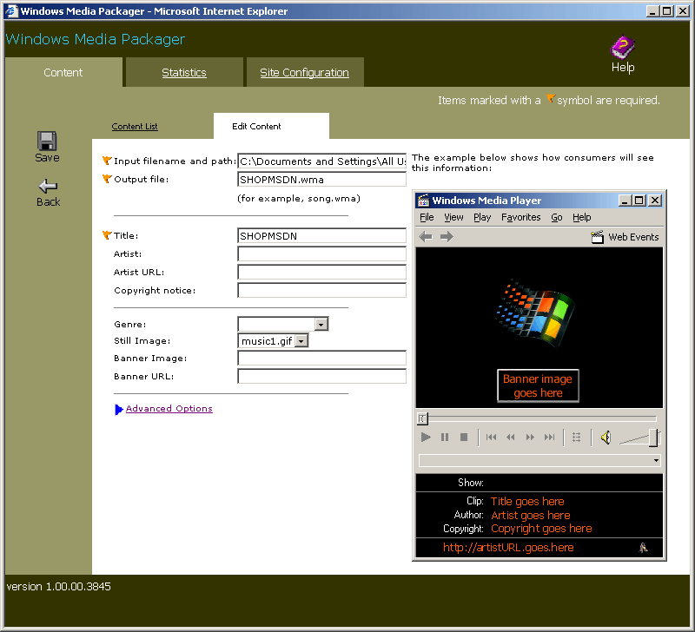Image resolution: width=695 pixels, height=632 pixels.
Task: Click the Banner image goes here placeholder
Action: pyautogui.click(x=538, y=385)
